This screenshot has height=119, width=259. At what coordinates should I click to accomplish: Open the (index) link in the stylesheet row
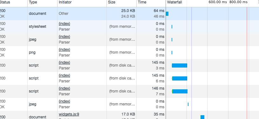[x=65, y=24]
